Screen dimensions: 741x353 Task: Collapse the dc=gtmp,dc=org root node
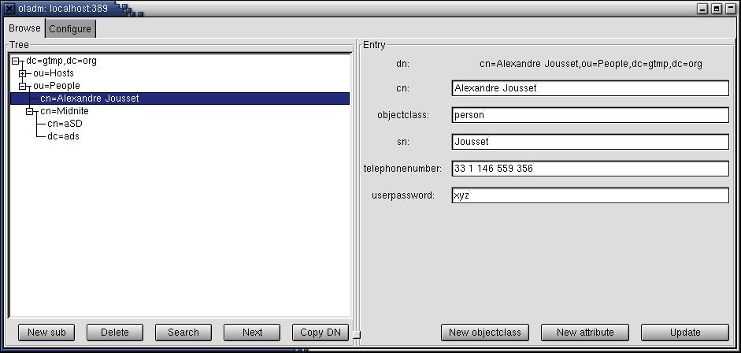(x=15, y=61)
